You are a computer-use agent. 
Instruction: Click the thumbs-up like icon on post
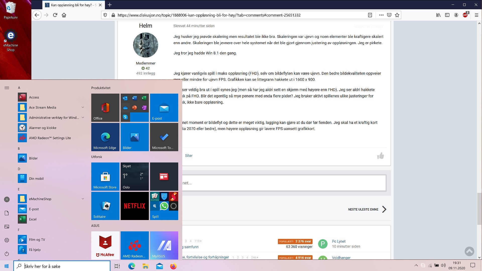click(x=380, y=156)
